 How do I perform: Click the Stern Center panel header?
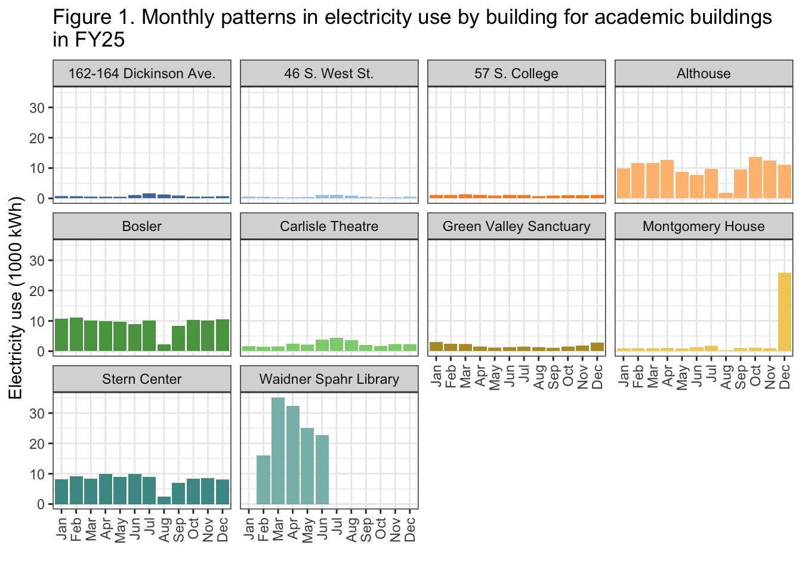click(141, 379)
